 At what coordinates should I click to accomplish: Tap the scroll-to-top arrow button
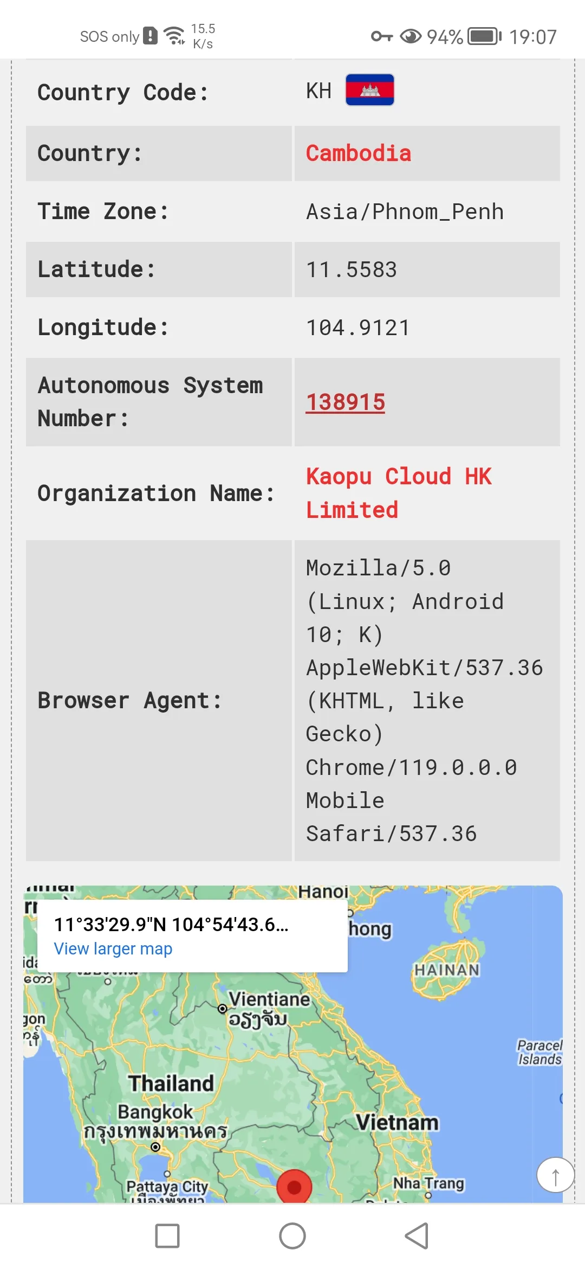(x=555, y=1175)
